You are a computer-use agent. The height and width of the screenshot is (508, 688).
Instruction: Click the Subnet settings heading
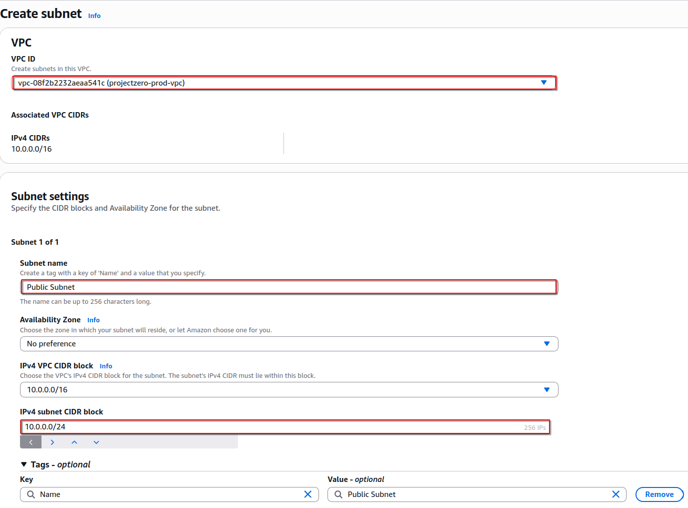click(50, 196)
